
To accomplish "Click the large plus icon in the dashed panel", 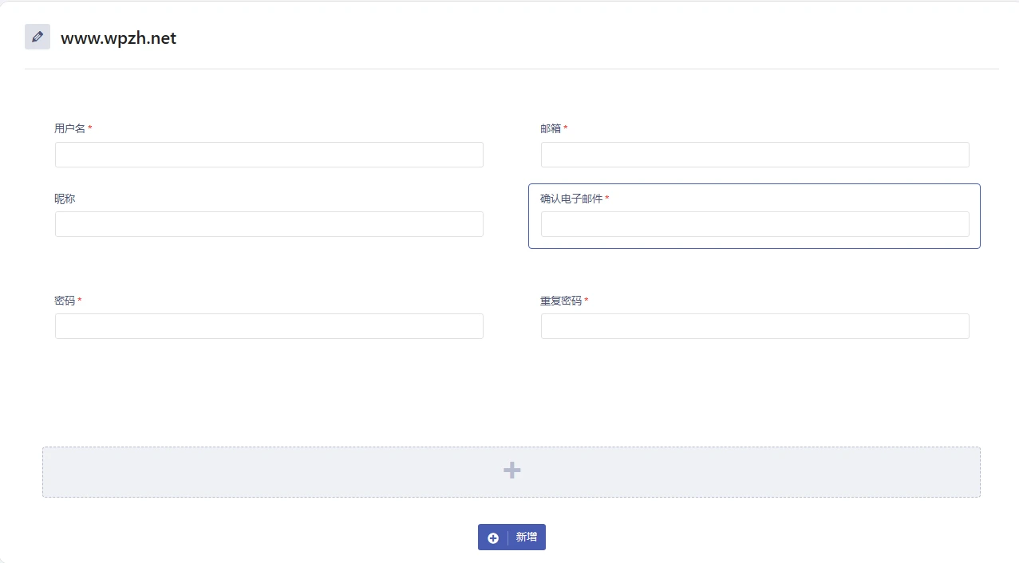I will coord(511,470).
